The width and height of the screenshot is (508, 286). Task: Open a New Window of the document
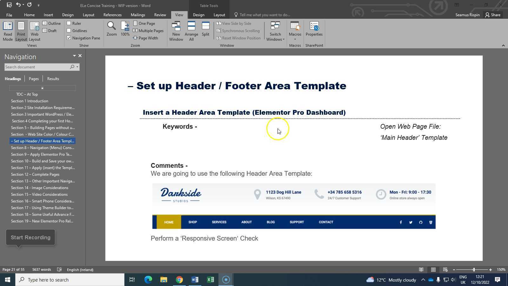click(x=176, y=30)
